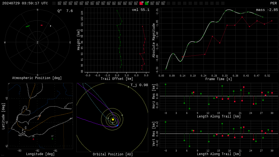This screenshot has height=157, width=279.
Task: Click the vel 55.1 readout
Action: [141, 10]
